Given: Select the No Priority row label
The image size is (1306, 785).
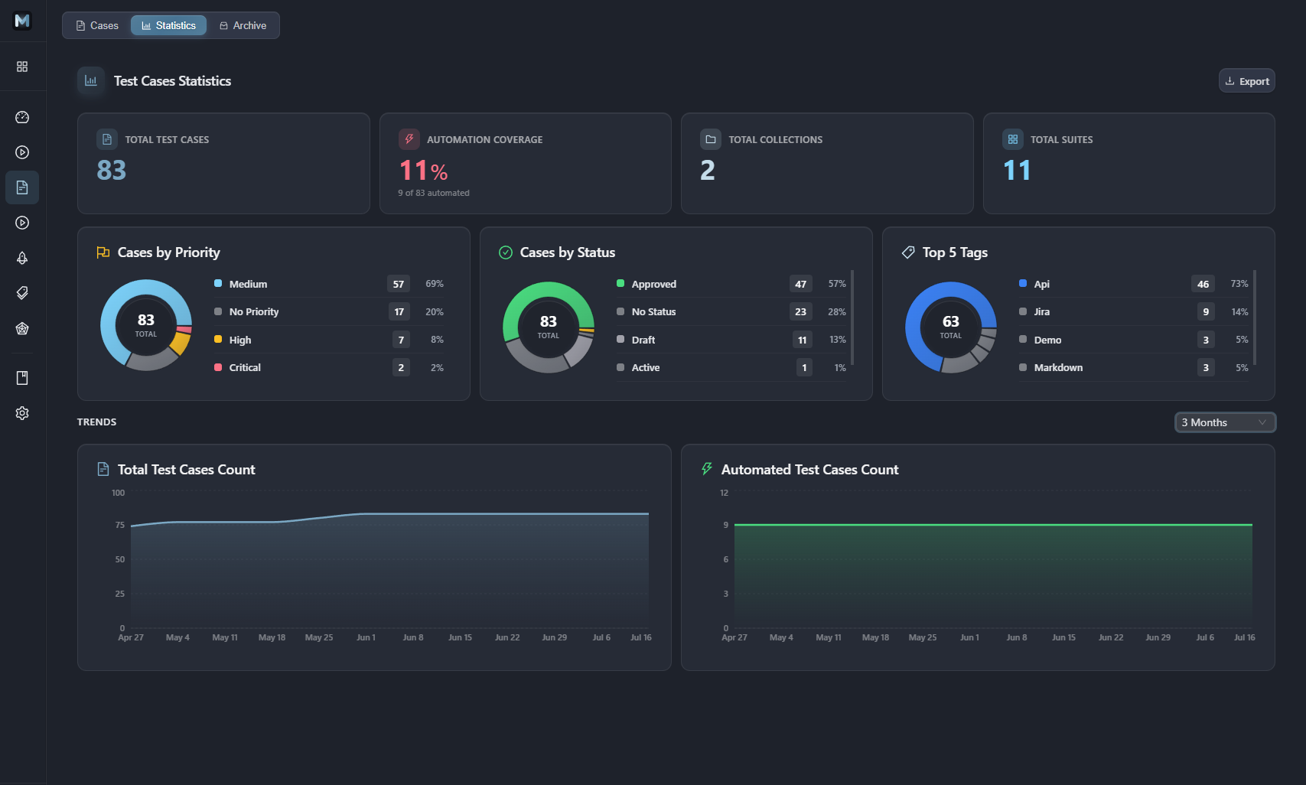Looking at the screenshot, I should pos(254,312).
